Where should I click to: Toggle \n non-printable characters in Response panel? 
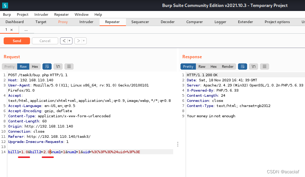tap(253, 67)
